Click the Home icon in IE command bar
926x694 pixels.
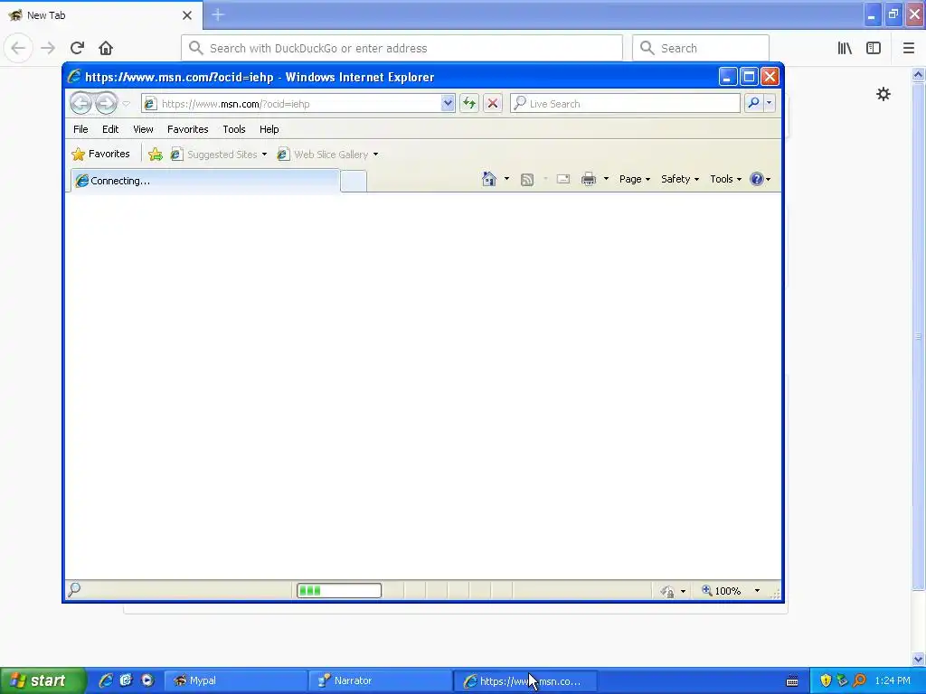(489, 179)
